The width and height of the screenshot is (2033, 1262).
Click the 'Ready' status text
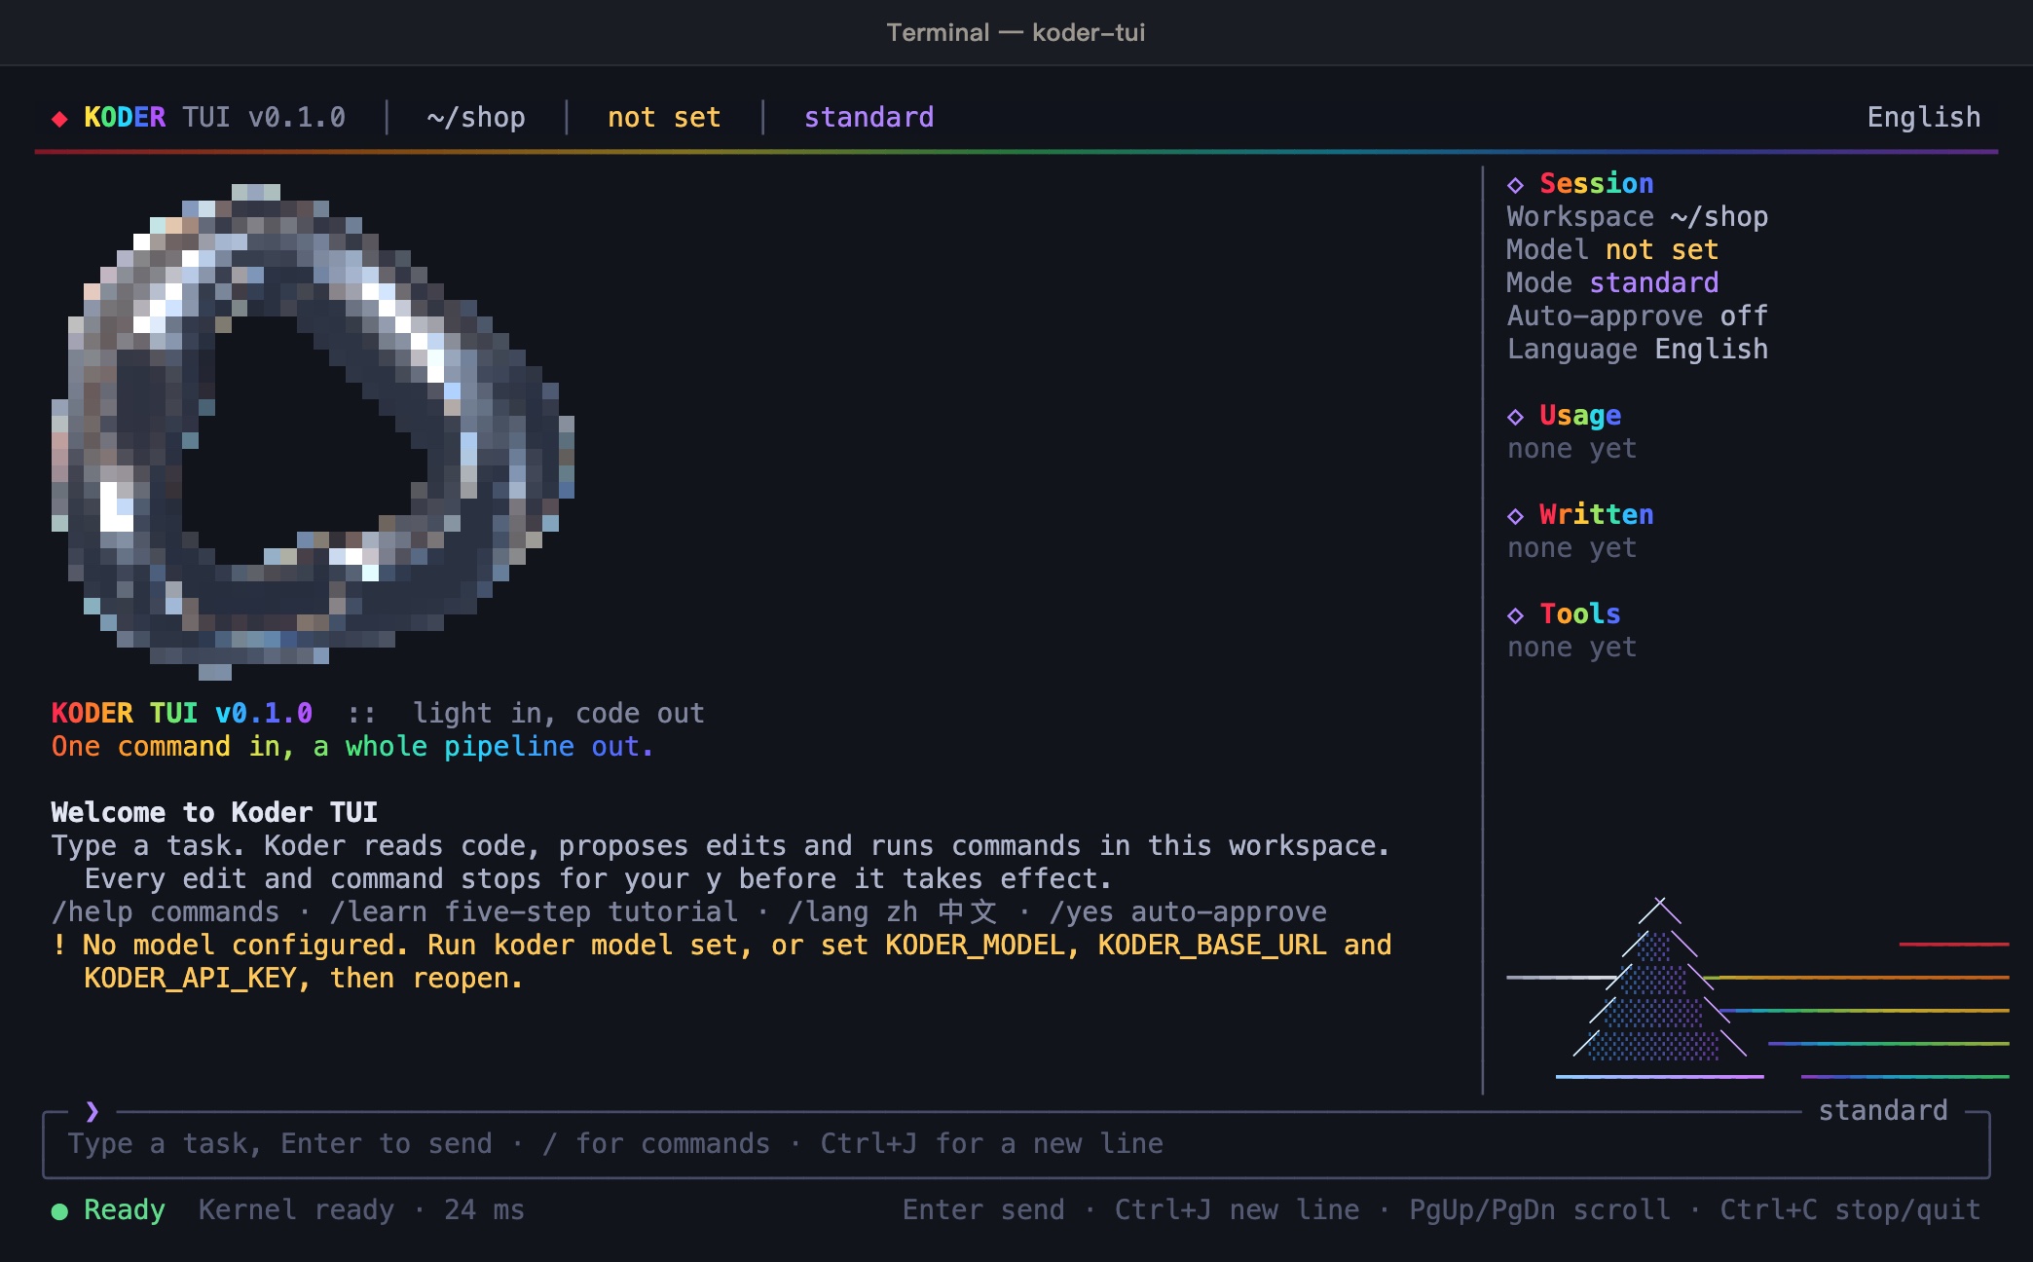125,1210
